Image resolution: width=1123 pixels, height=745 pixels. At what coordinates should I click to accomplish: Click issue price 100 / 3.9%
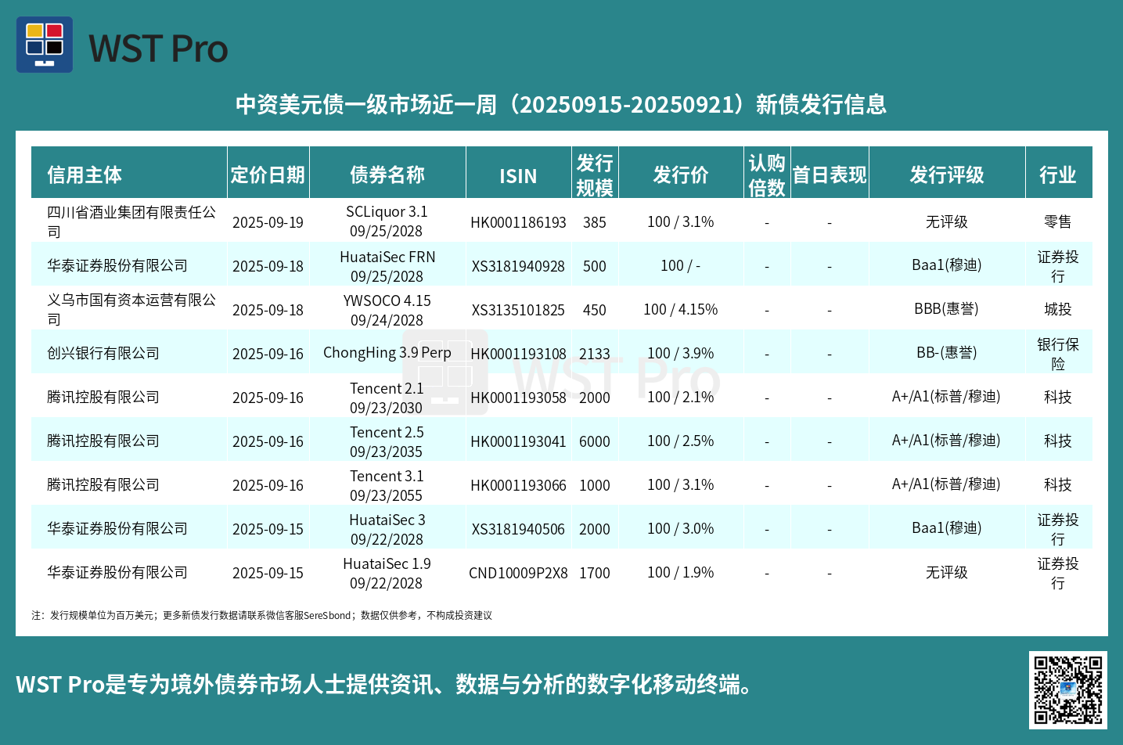pyautogui.click(x=681, y=353)
